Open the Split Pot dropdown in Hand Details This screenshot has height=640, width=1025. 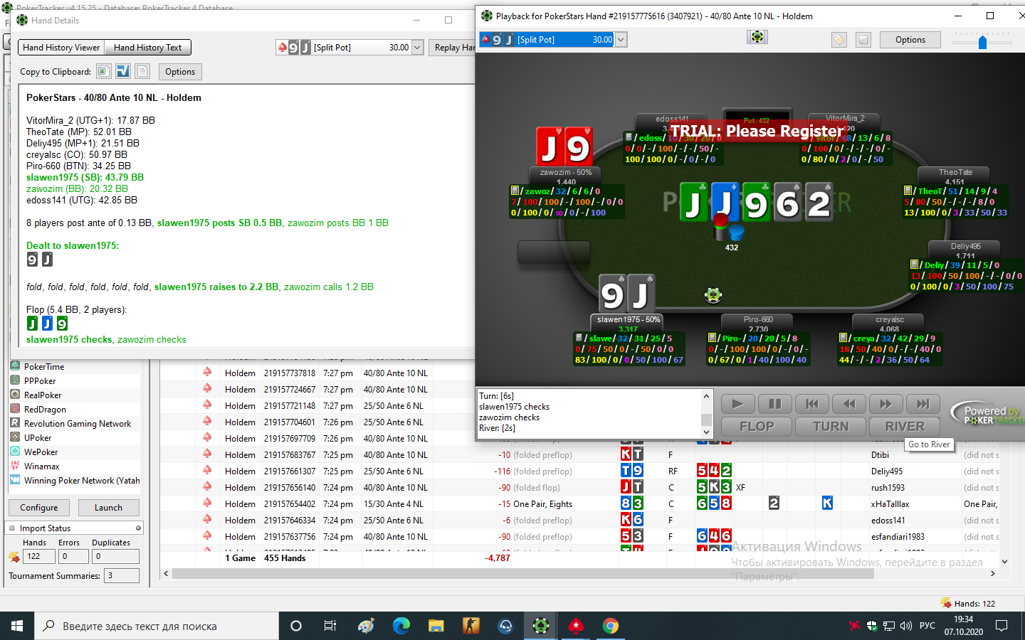point(418,48)
